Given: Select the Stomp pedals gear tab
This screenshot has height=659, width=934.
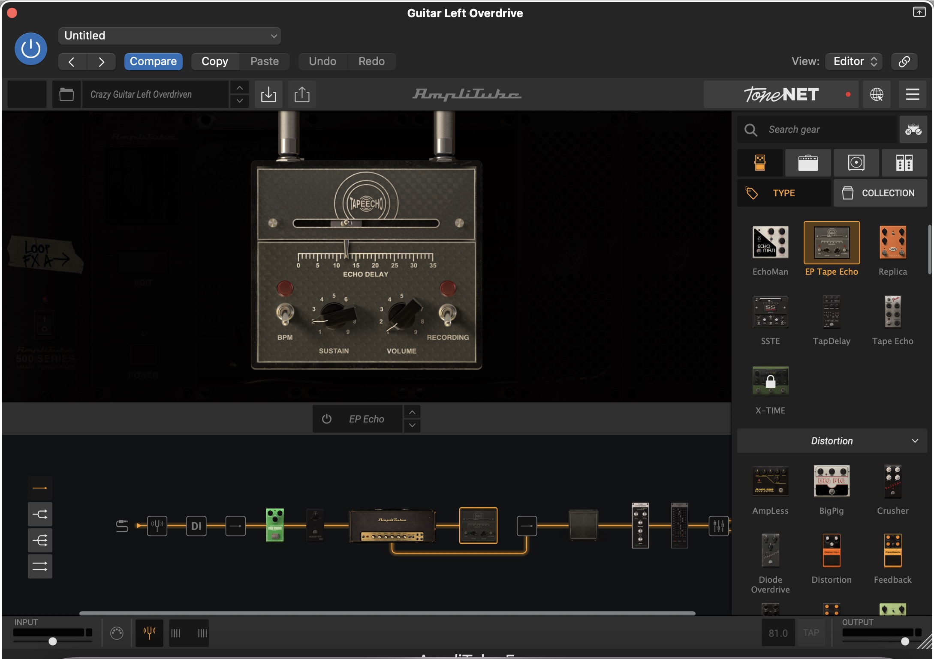Looking at the screenshot, I should (760, 163).
